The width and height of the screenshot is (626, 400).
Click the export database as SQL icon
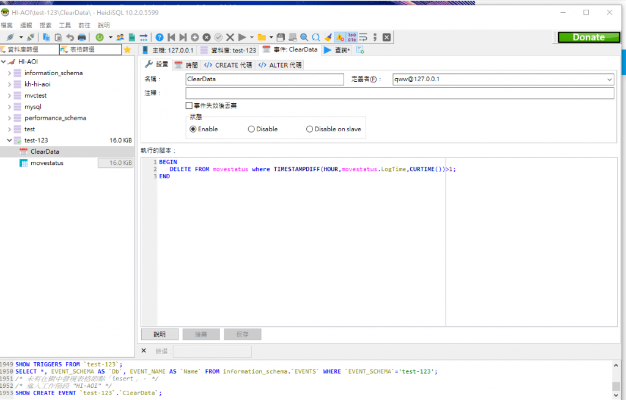(132, 37)
